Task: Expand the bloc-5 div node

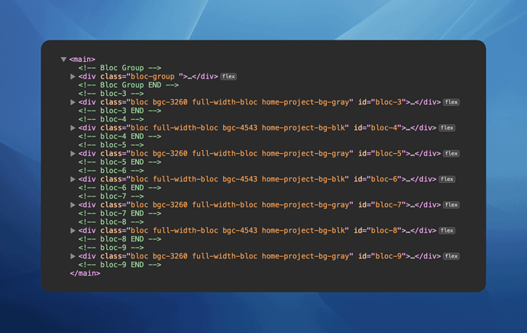Action: [73, 154]
